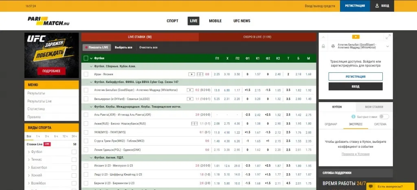
Task: Expand Теннис arrow in sports sidebar
Action: coord(29,160)
